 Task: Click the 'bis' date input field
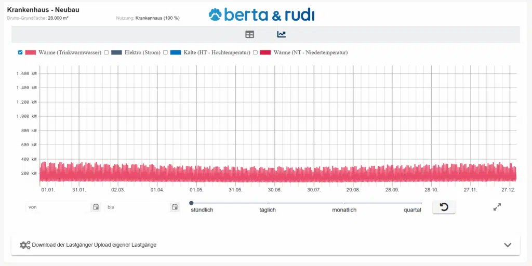(x=136, y=207)
